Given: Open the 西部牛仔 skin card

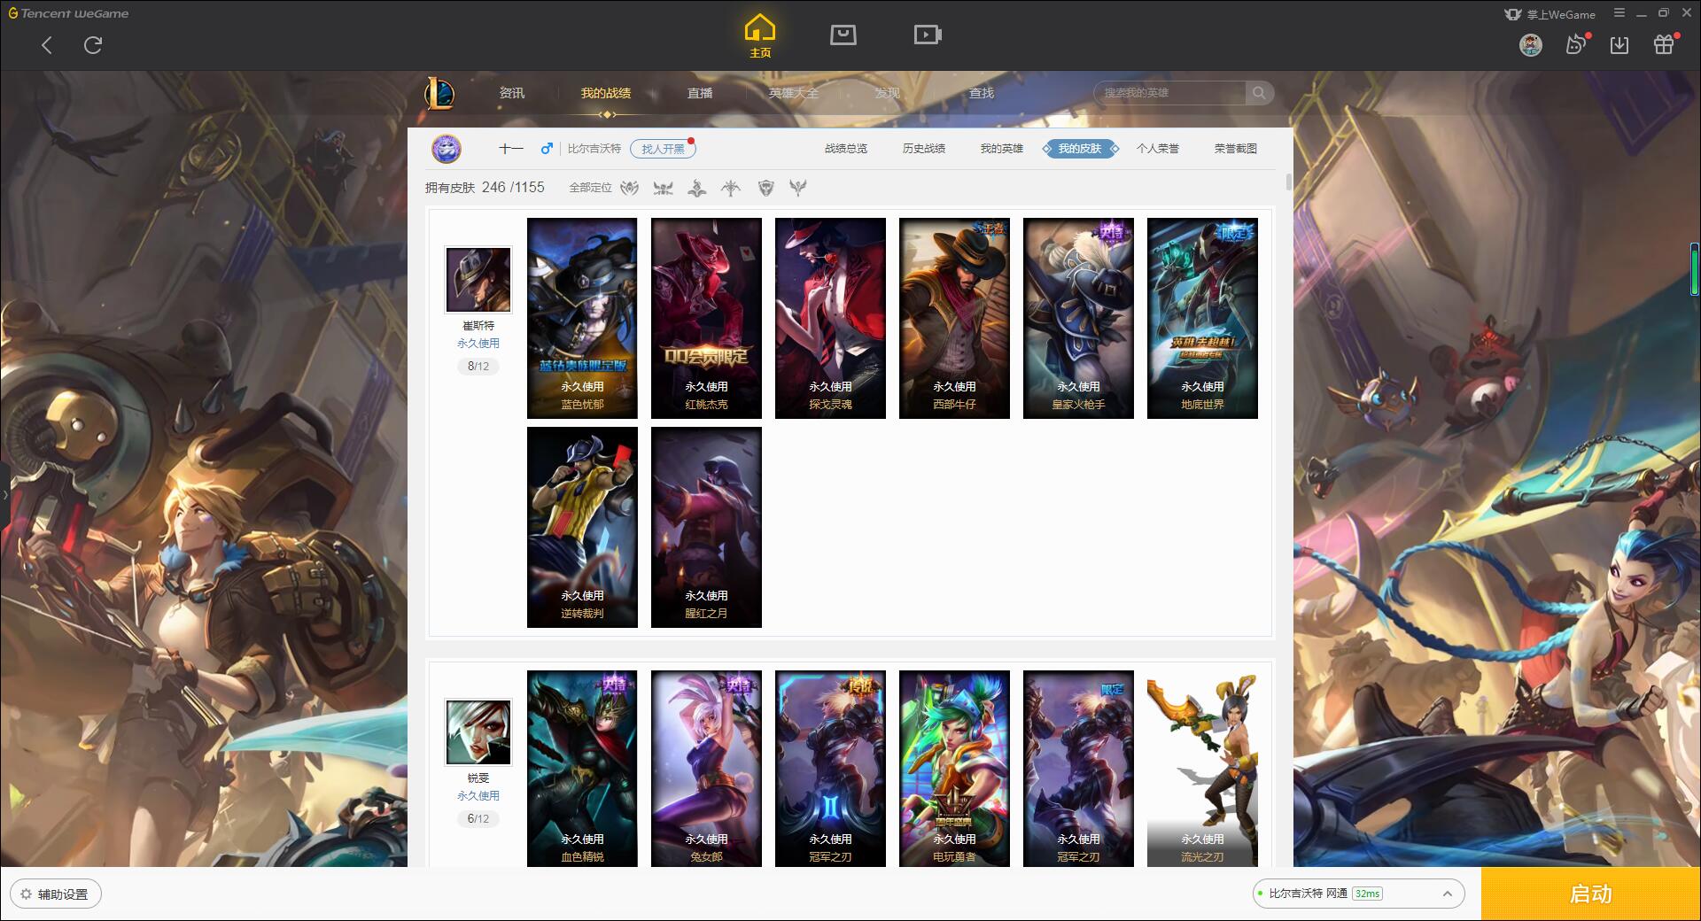Looking at the screenshot, I should pyautogui.click(x=954, y=318).
